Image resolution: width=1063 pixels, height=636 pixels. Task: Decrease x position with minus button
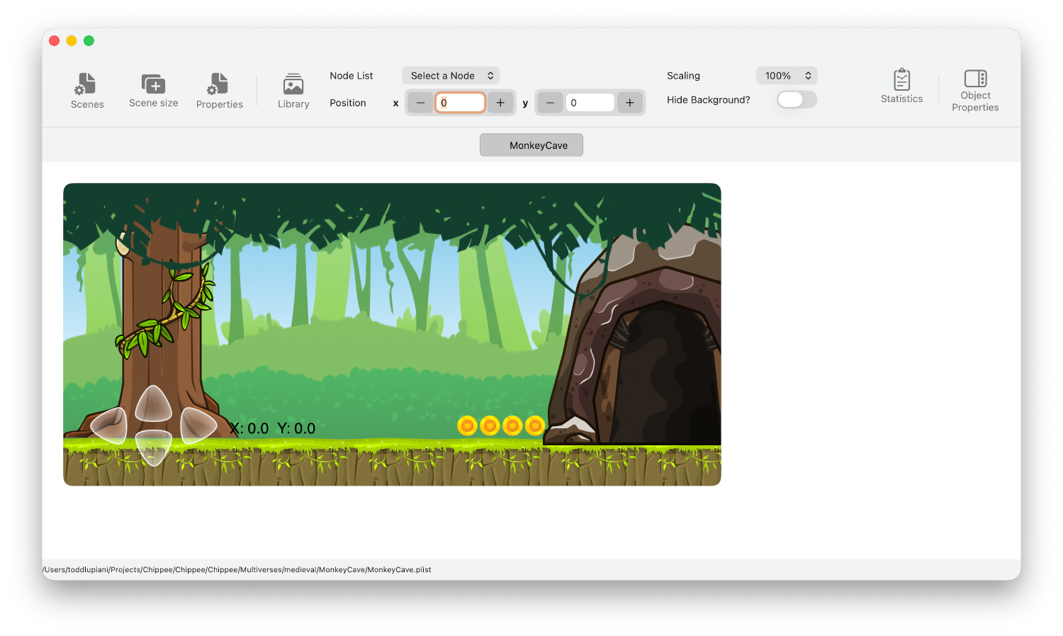click(x=420, y=103)
